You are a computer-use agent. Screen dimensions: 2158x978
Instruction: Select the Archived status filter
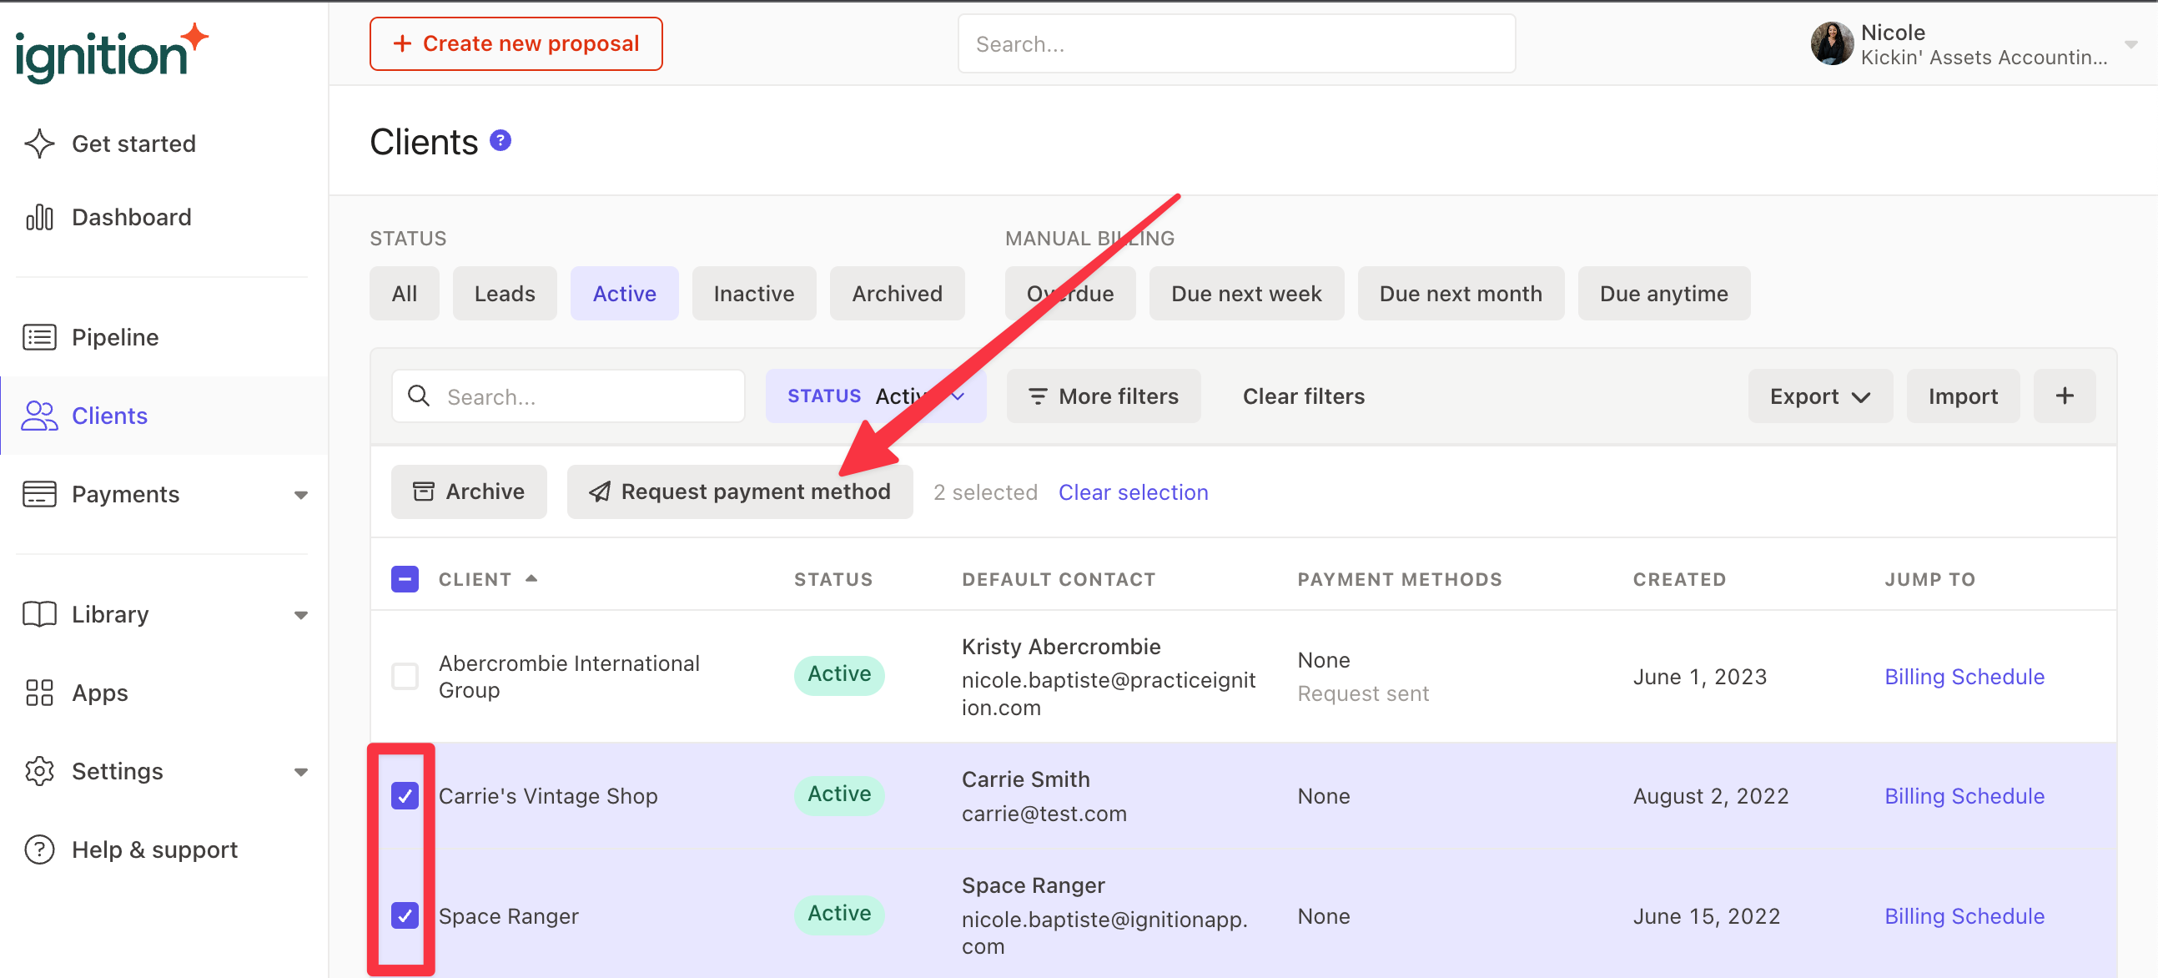tap(898, 293)
